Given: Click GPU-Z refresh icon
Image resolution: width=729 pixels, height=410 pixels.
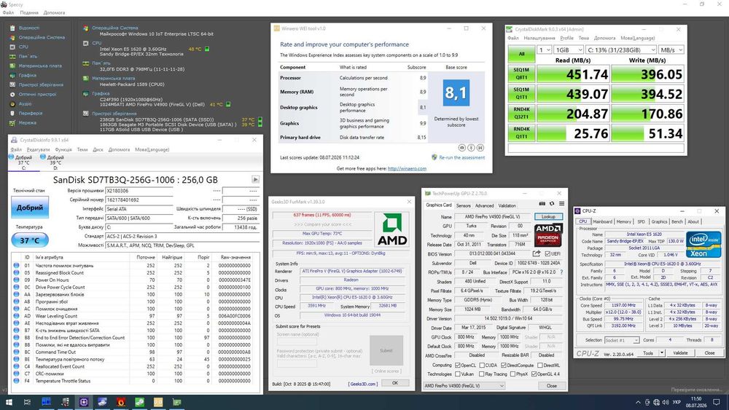Looking at the screenshot, I should pos(552,204).
